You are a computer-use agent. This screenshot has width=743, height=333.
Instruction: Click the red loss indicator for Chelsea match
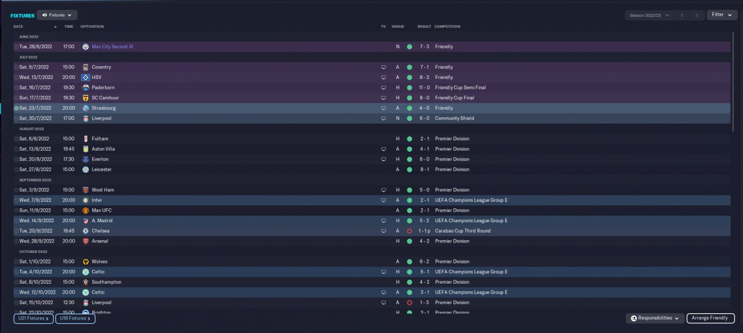pyautogui.click(x=409, y=231)
